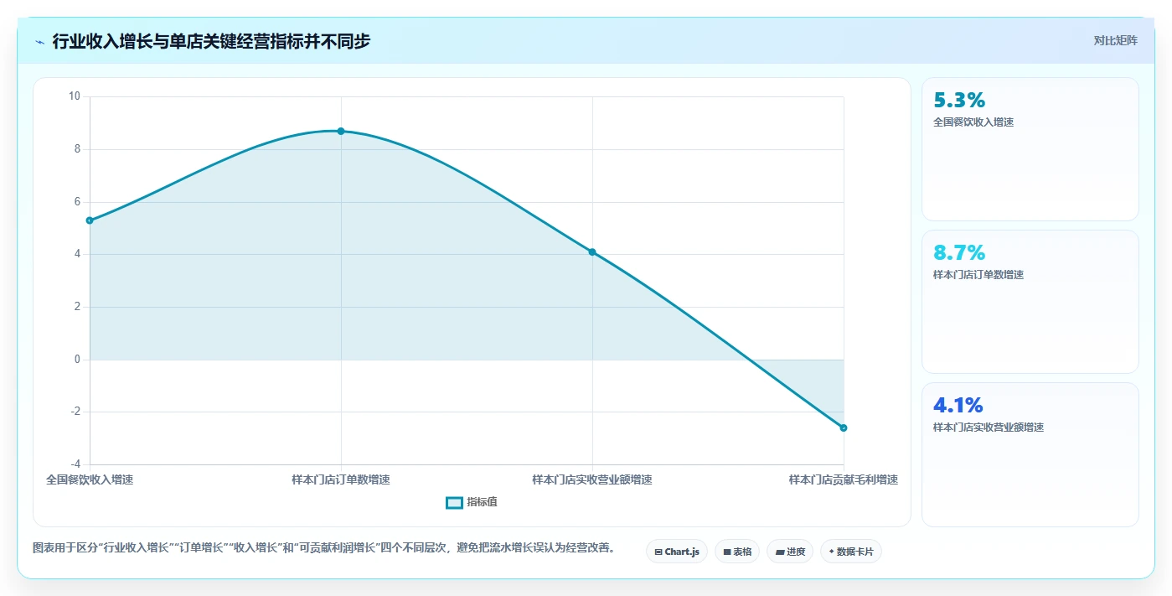Click the negative data point 样本门店贡献毛利增速
The image size is (1172, 596).
pyautogui.click(x=844, y=428)
